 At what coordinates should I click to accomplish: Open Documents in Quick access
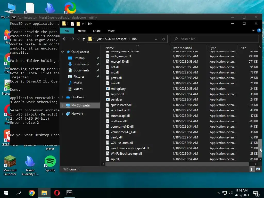click(81, 70)
